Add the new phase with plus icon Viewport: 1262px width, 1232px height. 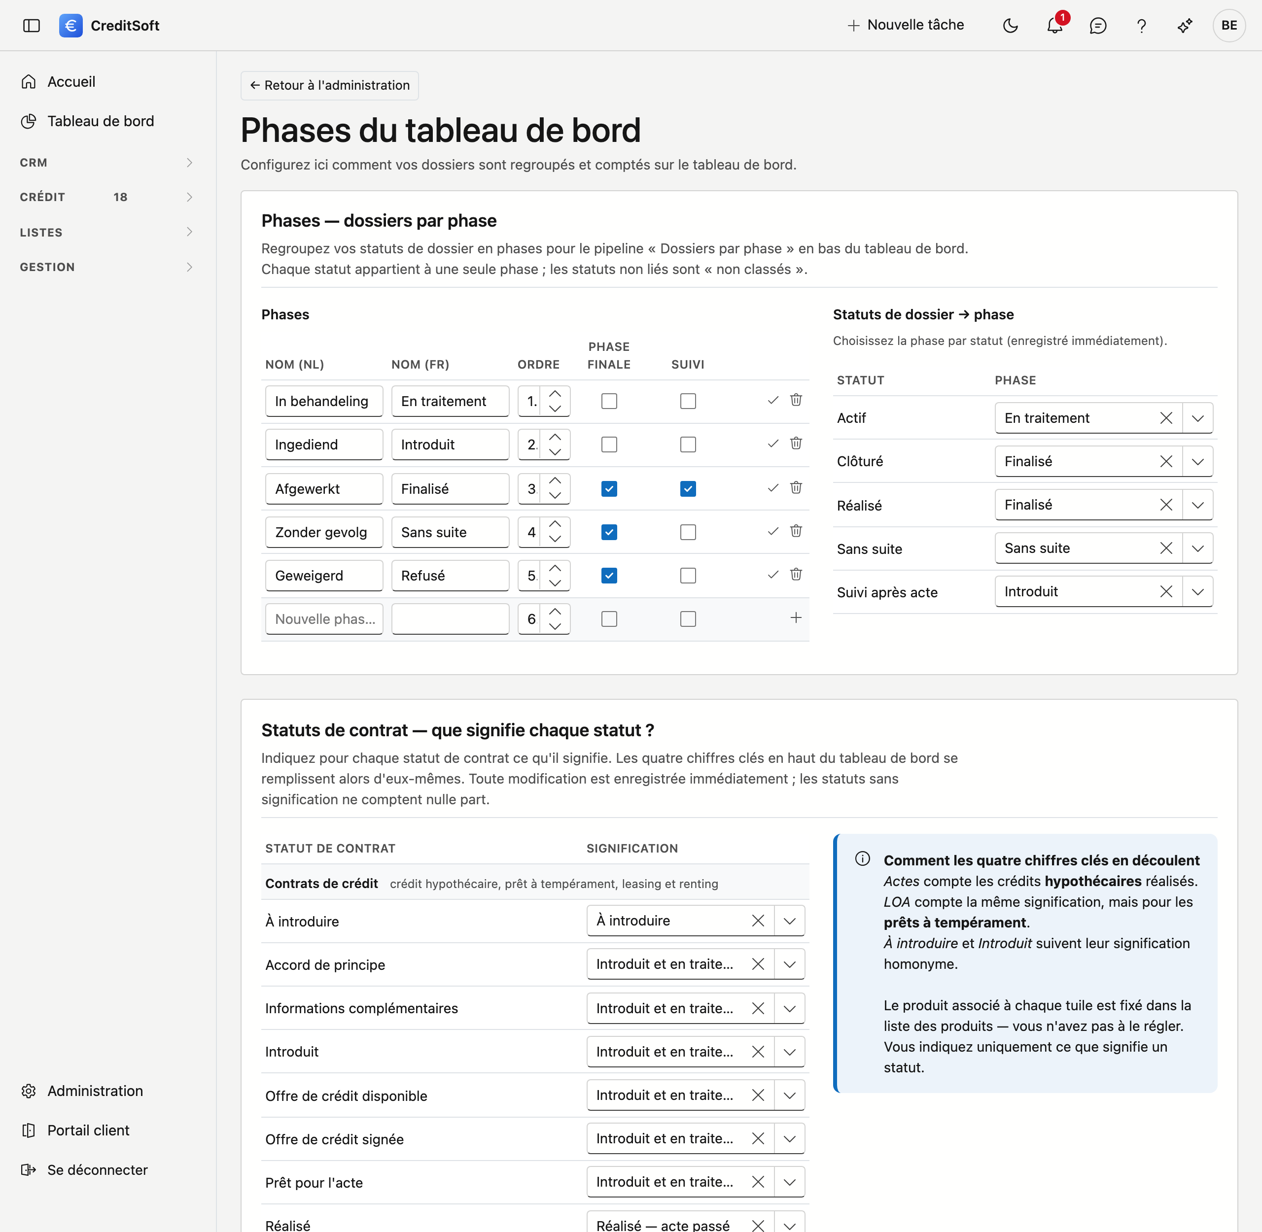pos(796,618)
